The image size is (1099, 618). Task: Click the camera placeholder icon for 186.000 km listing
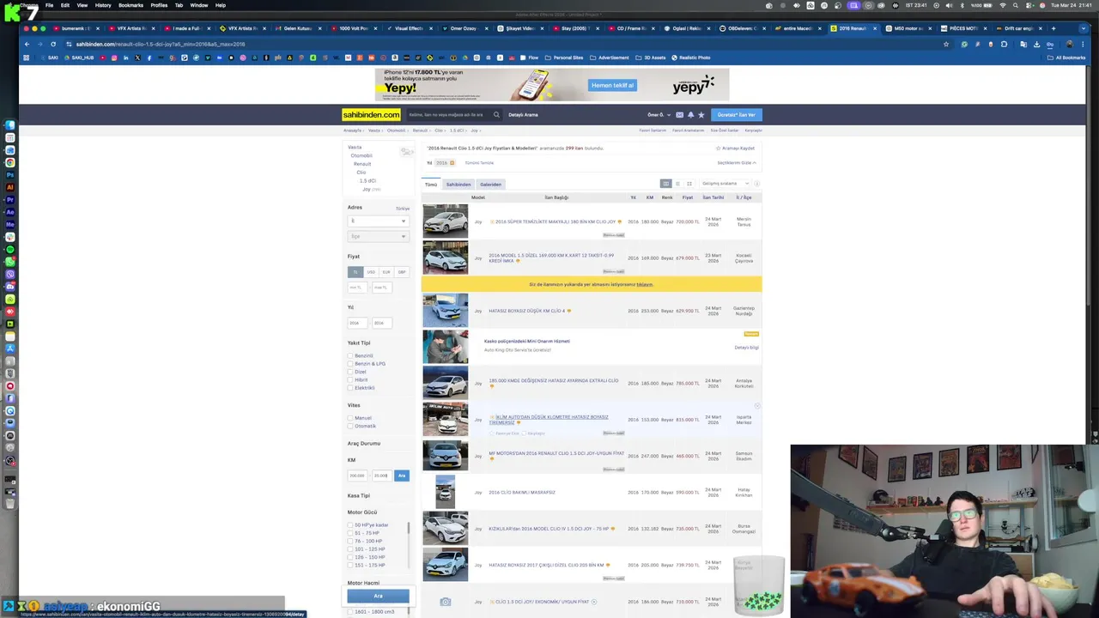pyautogui.click(x=445, y=602)
